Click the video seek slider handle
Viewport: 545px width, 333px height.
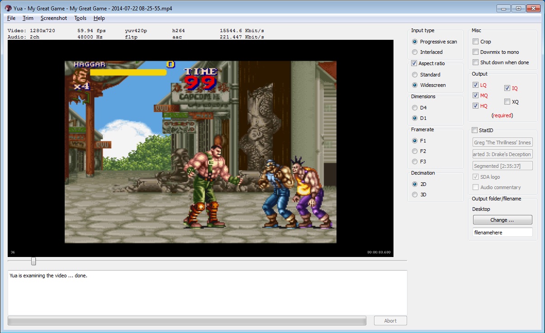(x=33, y=261)
